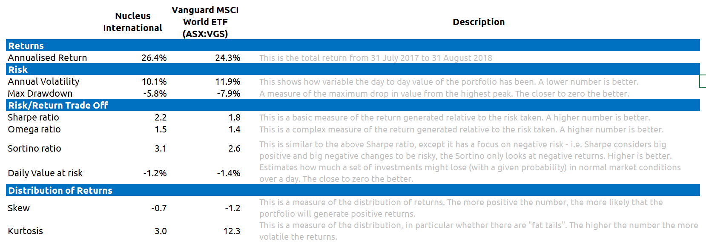The image size is (706, 244).
Task: Select the Daily Value at risk label
Action: 45,173
